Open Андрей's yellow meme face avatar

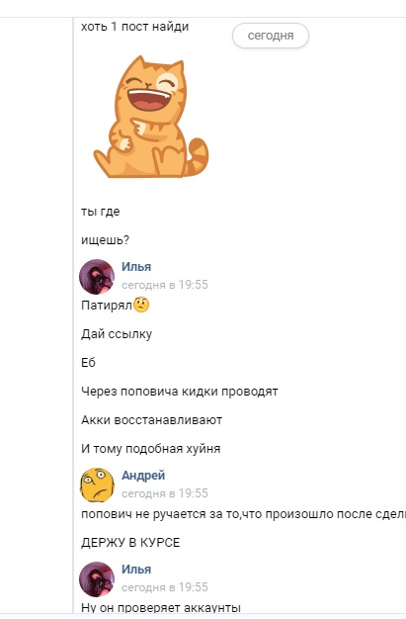(97, 485)
